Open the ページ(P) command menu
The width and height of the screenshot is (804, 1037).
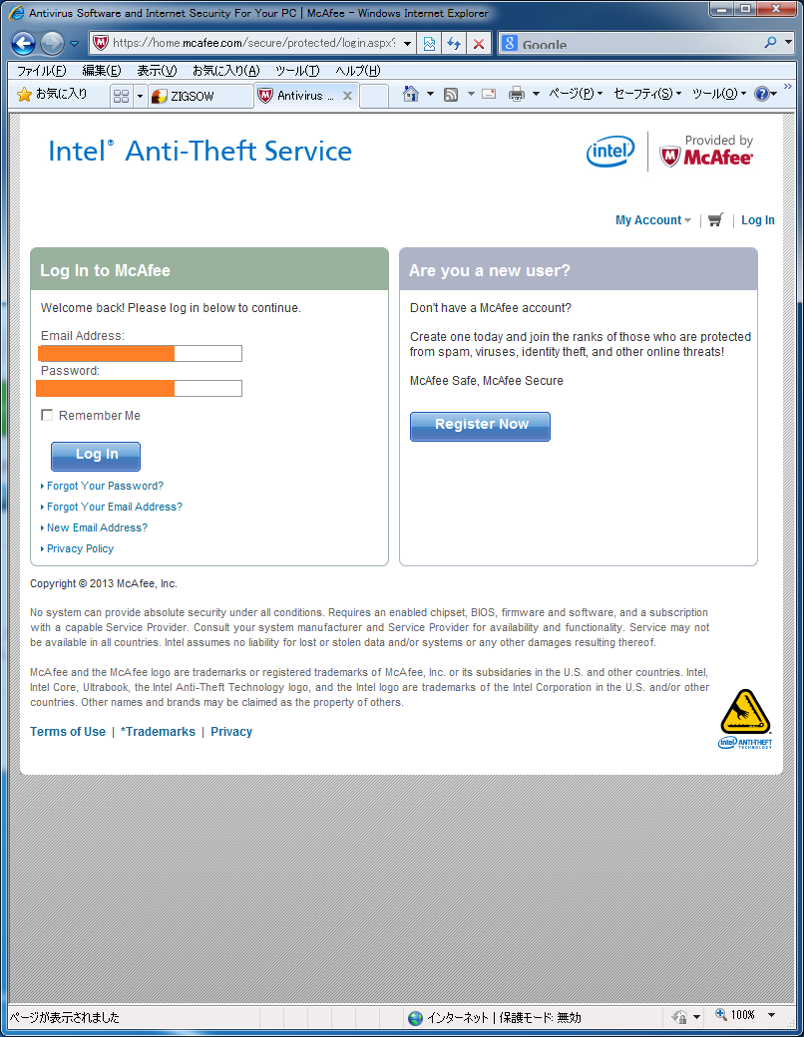pos(576,94)
